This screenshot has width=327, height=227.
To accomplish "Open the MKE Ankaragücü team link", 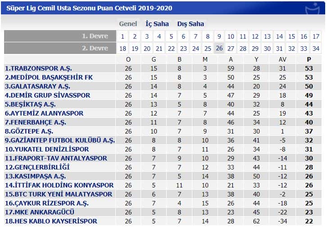I will click(40, 212).
